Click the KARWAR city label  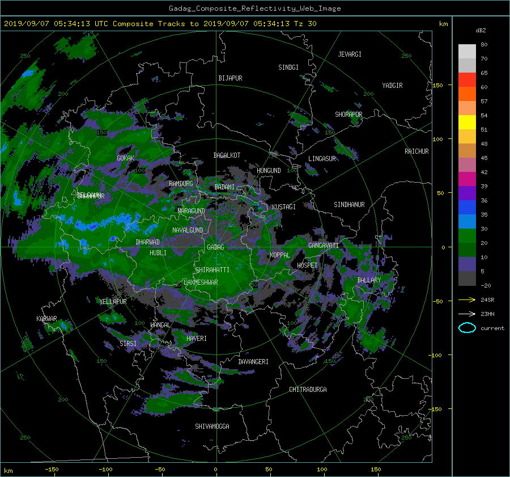pos(46,319)
